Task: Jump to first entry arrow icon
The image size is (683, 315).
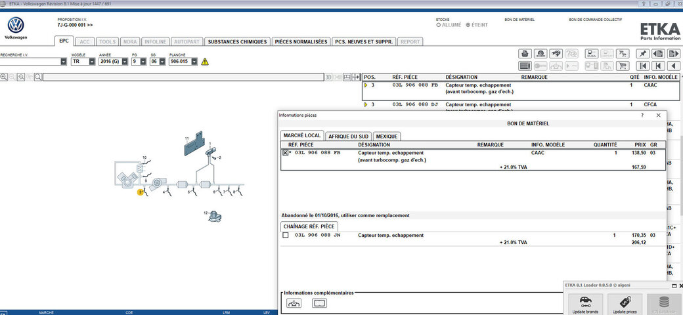Action: pyautogui.click(x=642, y=66)
